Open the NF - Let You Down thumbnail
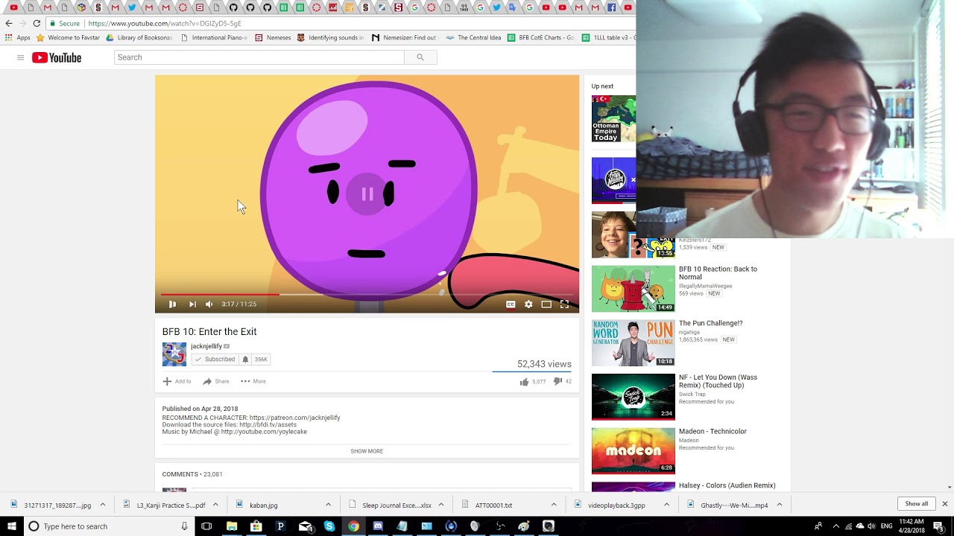954x536 pixels. 634,397
